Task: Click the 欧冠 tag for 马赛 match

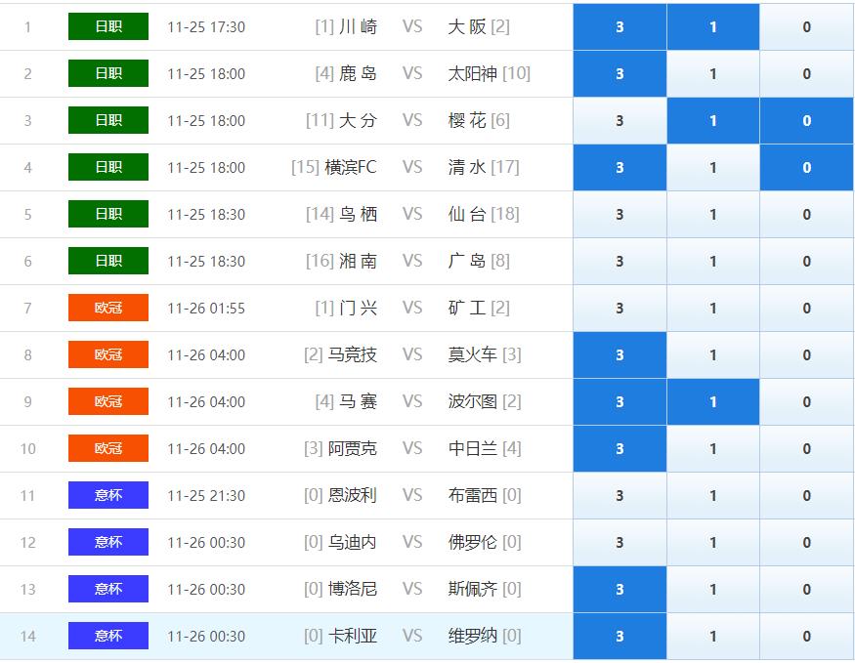Action: tap(107, 401)
